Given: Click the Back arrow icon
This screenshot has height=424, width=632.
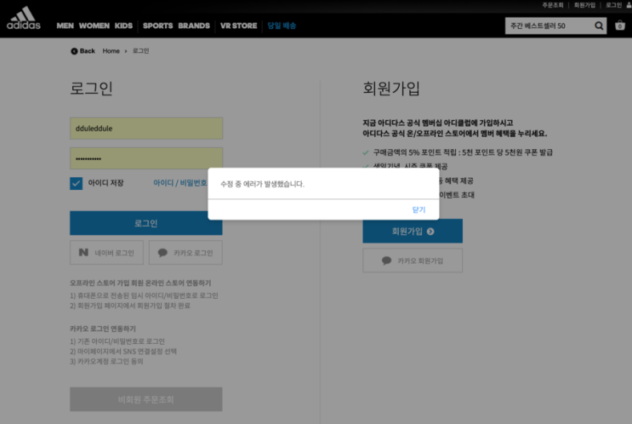Looking at the screenshot, I should click(x=74, y=51).
